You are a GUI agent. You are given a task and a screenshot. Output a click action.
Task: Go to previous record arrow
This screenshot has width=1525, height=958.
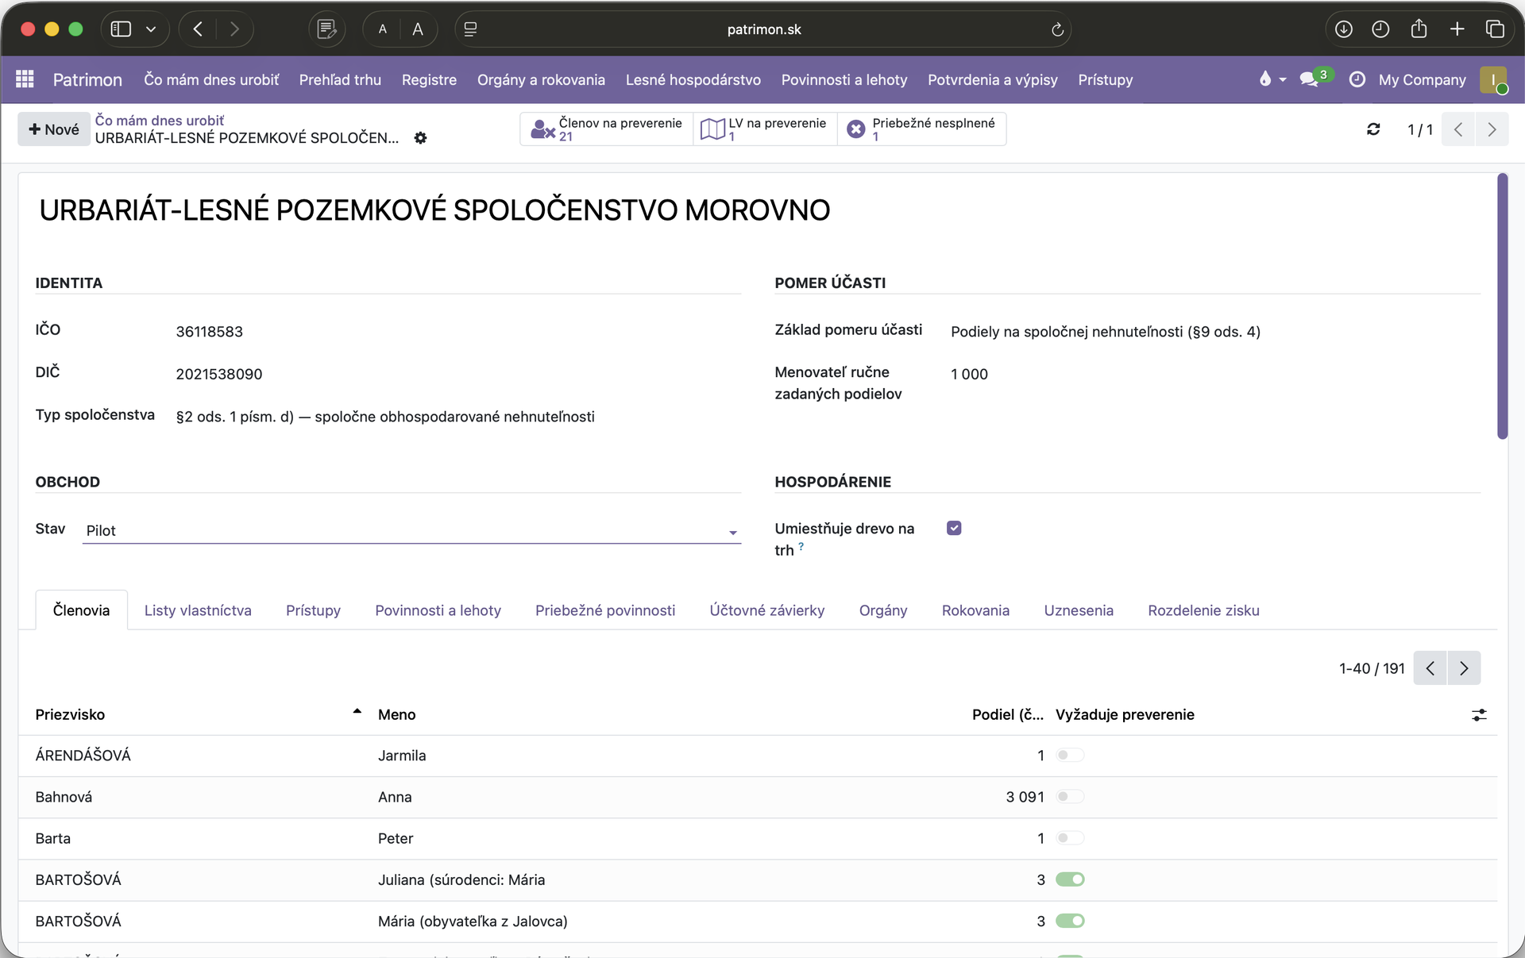(x=1458, y=129)
